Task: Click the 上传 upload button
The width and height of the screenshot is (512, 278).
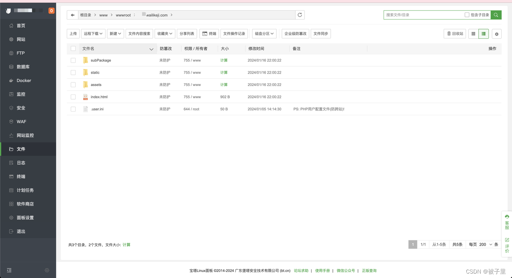Action: (73, 34)
